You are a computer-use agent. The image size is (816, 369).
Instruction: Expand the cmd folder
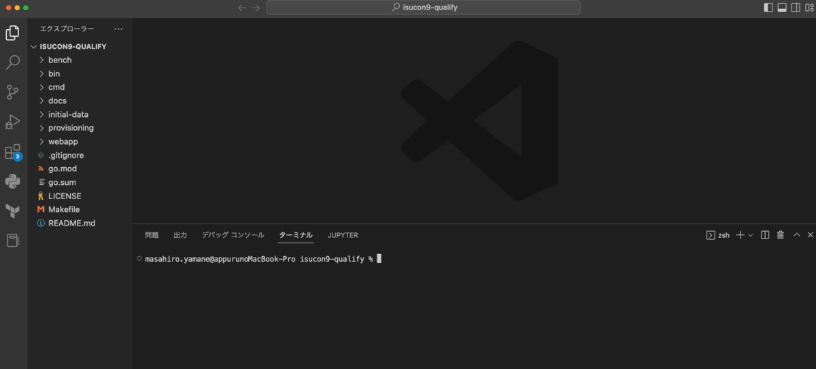[80, 87]
